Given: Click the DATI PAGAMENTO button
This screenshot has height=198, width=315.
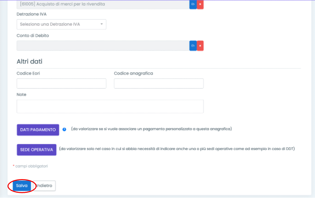Looking at the screenshot, I should click(x=38, y=130).
